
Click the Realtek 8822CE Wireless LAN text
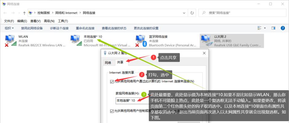42,45
